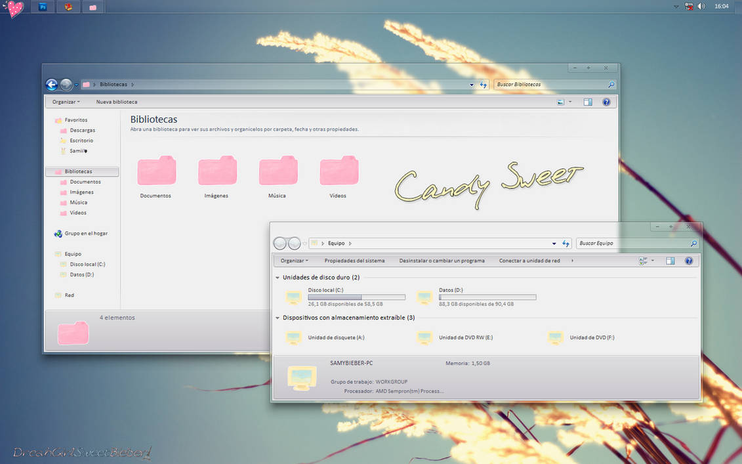
Task: Click Disco local (C:) usage bar
Action: [x=356, y=297]
